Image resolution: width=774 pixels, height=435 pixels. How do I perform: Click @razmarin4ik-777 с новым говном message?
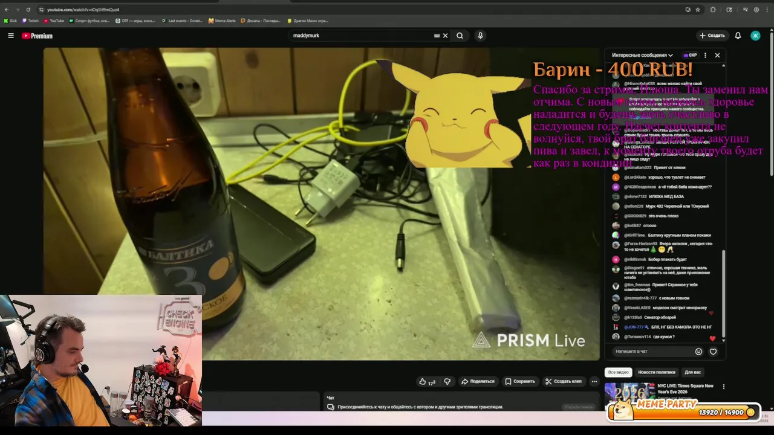(x=652, y=298)
